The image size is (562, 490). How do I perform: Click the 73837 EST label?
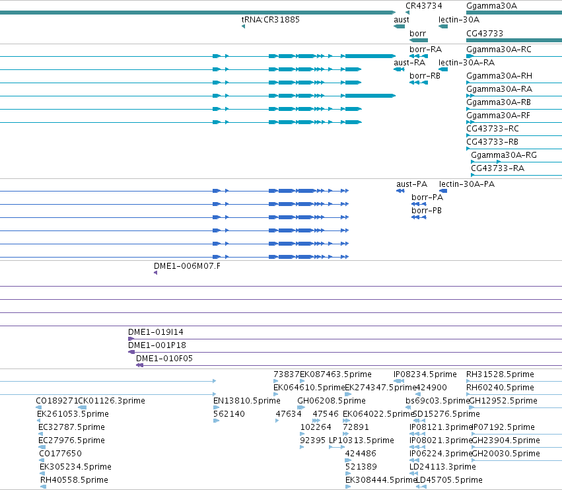(x=287, y=374)
